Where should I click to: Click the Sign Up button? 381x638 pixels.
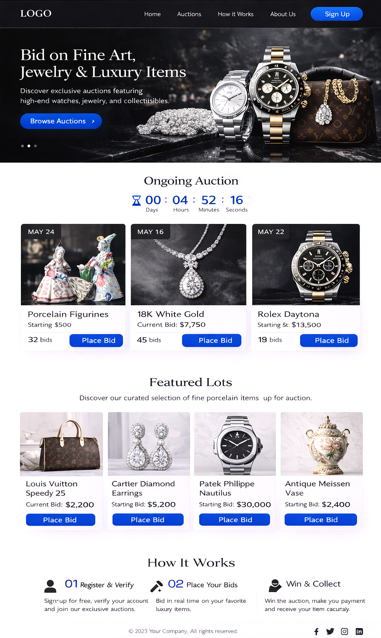337,14
